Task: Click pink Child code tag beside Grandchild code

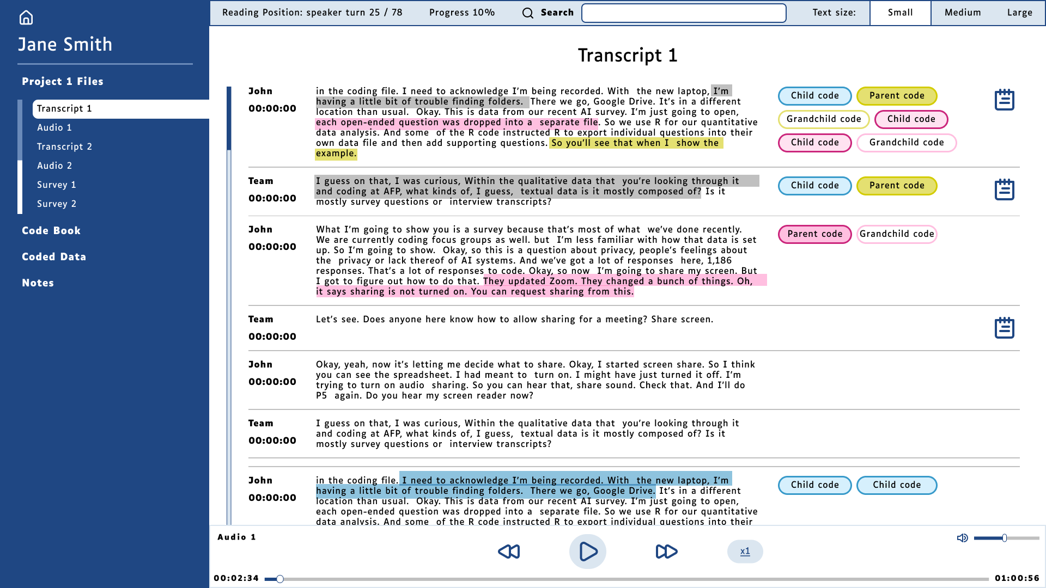Action: [911, 119]
